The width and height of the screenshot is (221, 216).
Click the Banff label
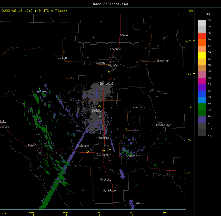pos(32,145)
